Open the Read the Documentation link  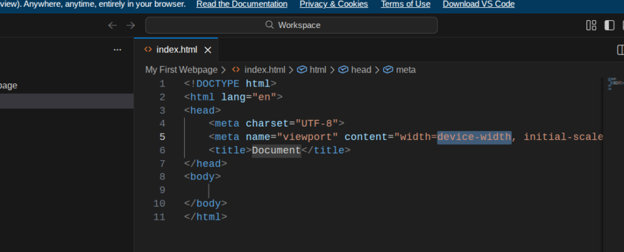(x=241, y=4)
